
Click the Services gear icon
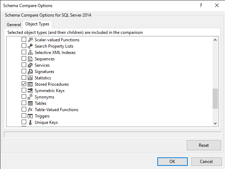coord(30,65)
